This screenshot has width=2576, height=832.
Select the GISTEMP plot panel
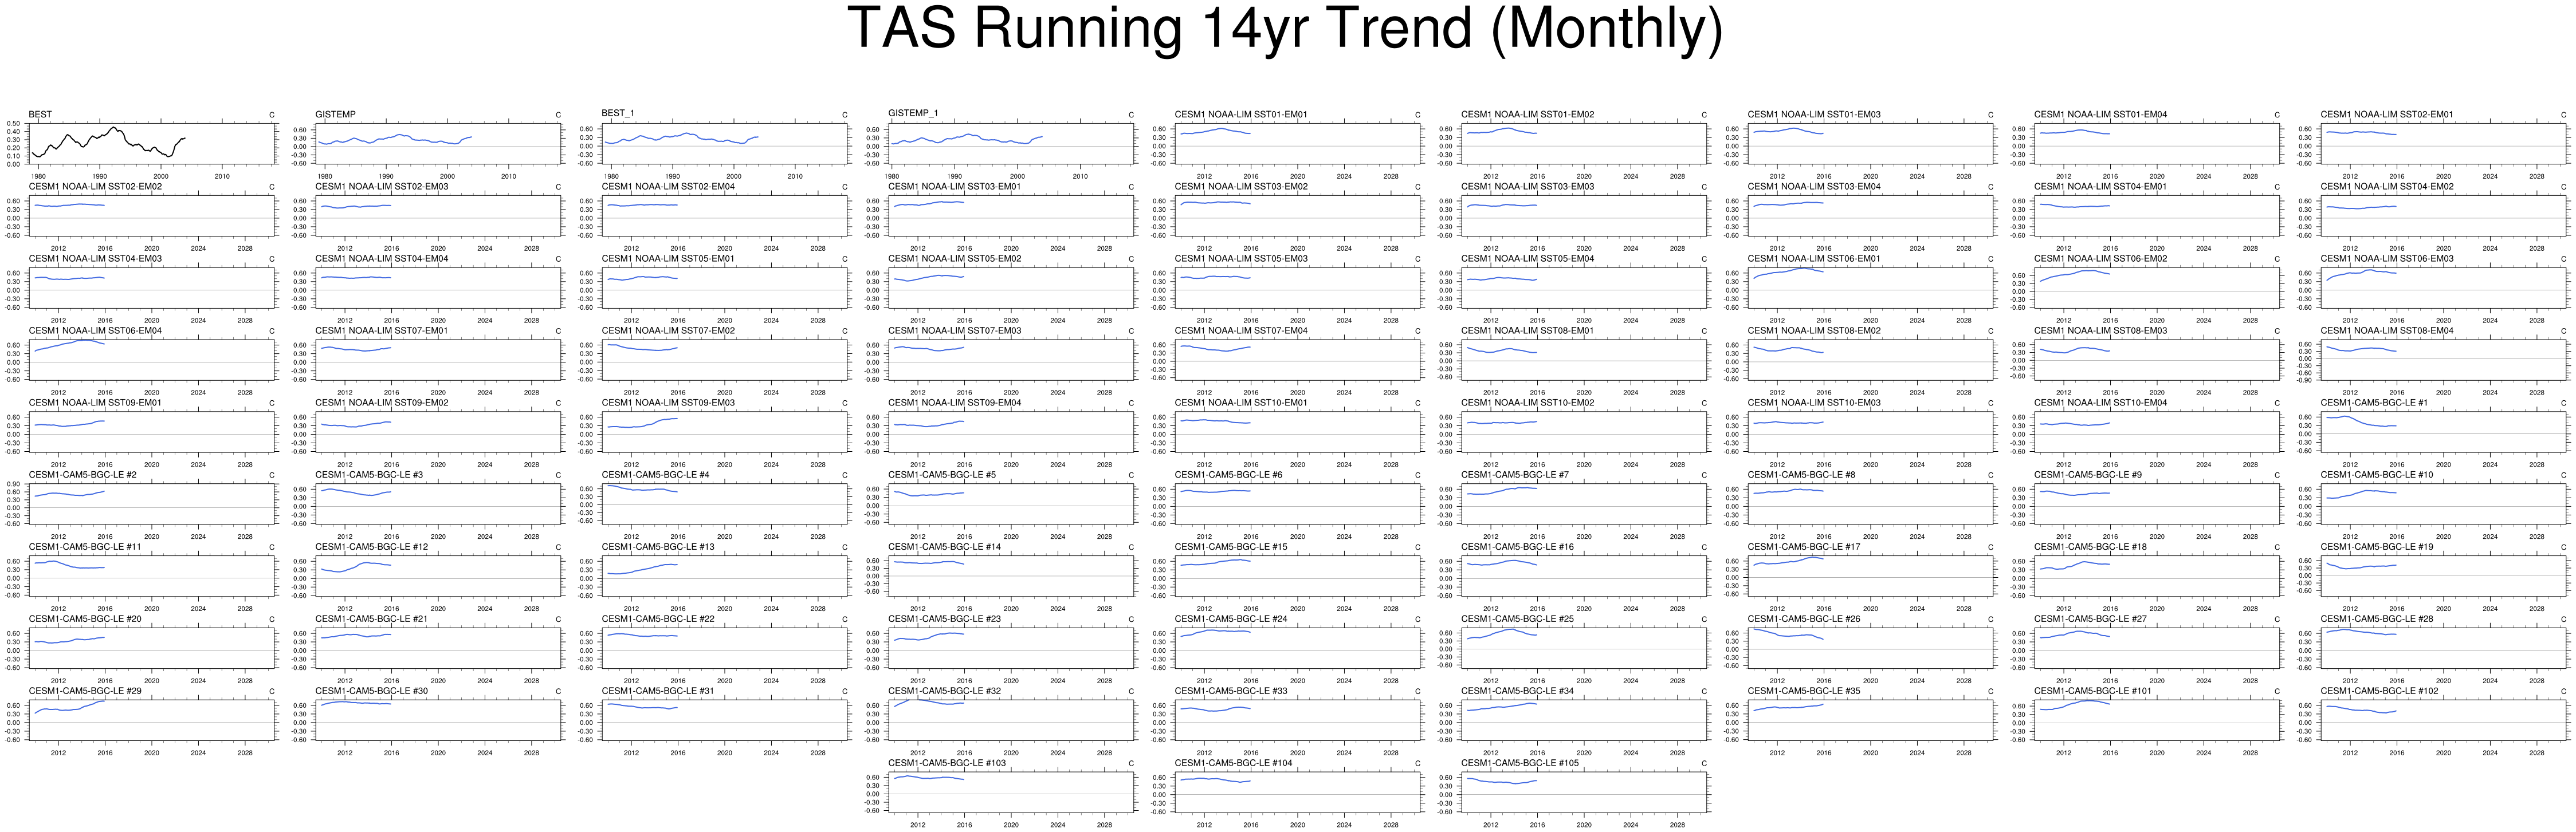click(x=438, y=144)
